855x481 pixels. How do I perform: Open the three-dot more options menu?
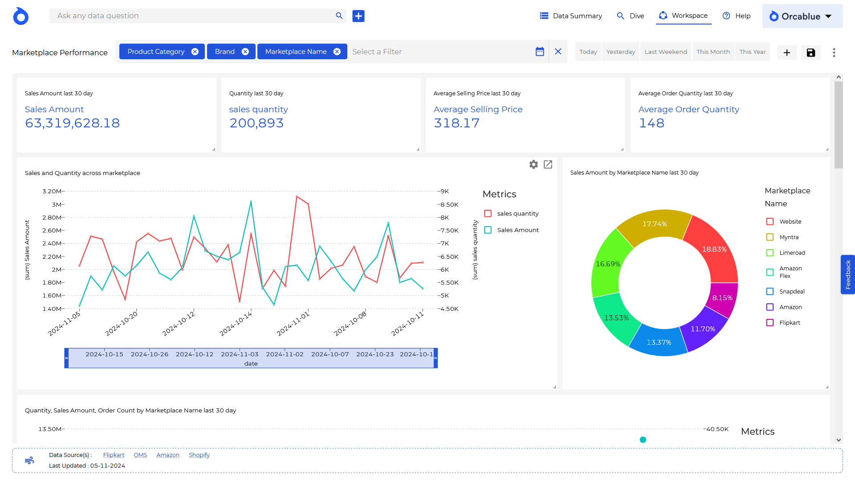pos(834,53)
